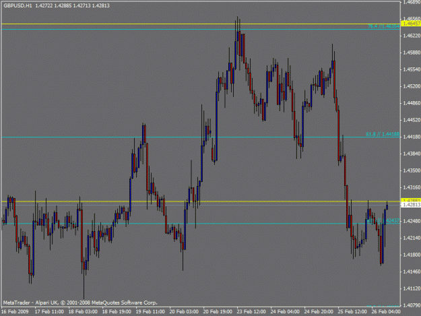Click the OHLC values 1.42722 1.42885 1.42713 1.42813
Viewport: 421px width, 316px height.
[72, 5]
